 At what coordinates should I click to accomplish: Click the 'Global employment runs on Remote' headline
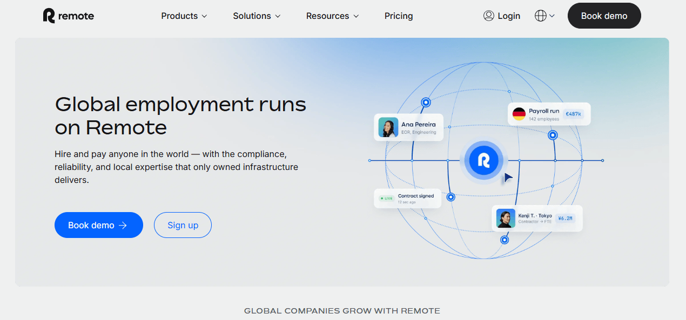tap(180, 115)
